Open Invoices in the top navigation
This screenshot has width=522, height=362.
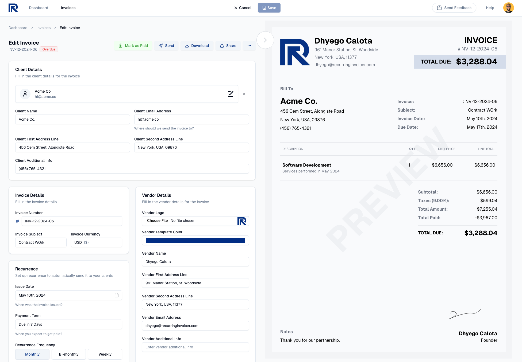tap(68, 8)
